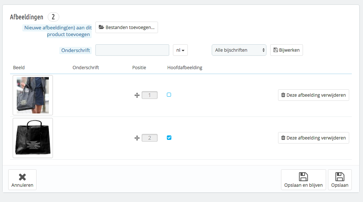Open the black handbag thumbnail

point(33,138)
